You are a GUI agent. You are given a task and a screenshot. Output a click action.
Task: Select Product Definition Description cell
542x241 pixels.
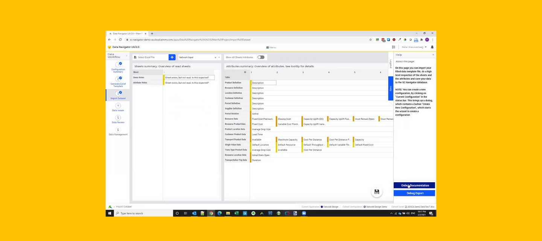[263, 82]
